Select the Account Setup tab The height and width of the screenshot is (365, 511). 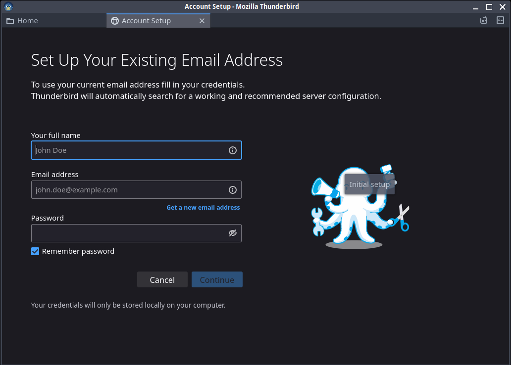158,21
